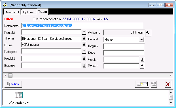The height and width of the screenshot is (108, 176).
Task: Click the horizontal scrollbar left arrow
Action: click(x=5, y=75)
